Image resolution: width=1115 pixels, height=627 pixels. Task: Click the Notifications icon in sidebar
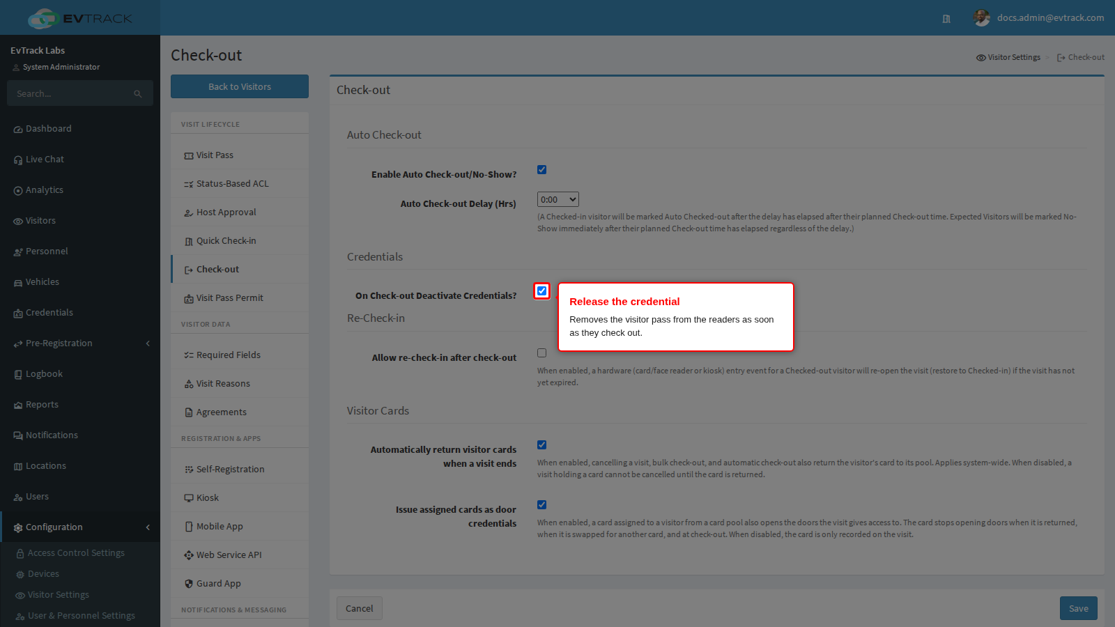pyautogui.click(x=18, y=436)
